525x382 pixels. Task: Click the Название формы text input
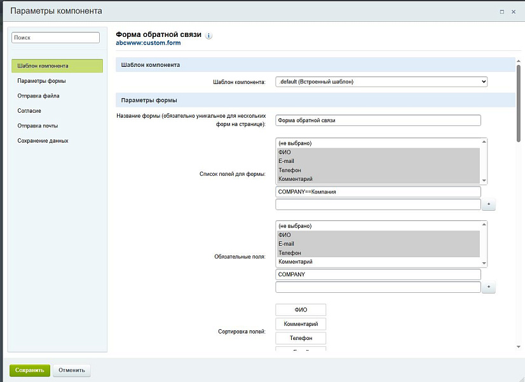point(378,120)
